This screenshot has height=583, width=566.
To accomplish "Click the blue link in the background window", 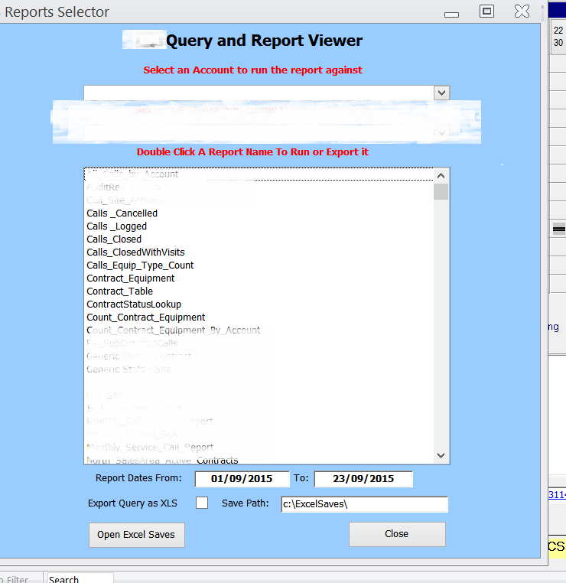I will click(557, 494).
